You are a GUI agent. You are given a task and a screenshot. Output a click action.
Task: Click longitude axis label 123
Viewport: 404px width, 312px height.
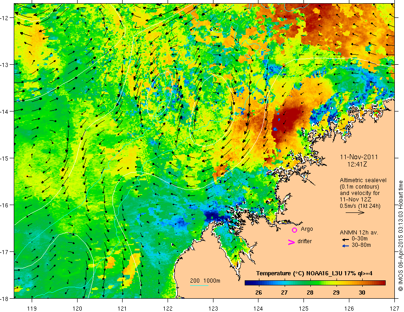point(213,309)
